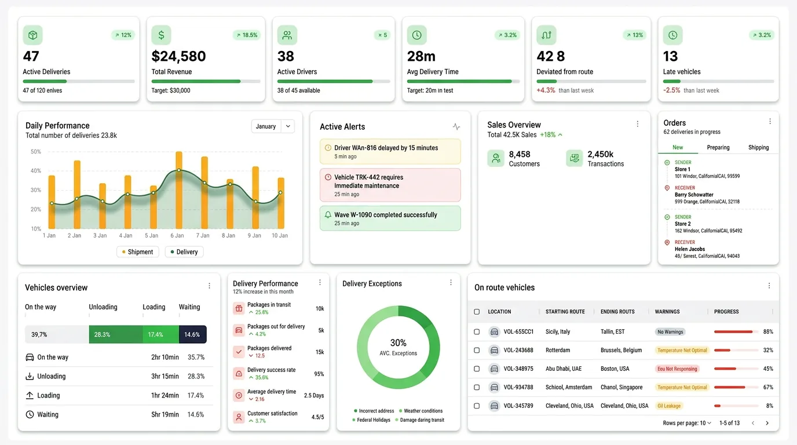The image size is (797, 445).
Task: Click the donut chart in Delivery Exceptions
Action: (x=398, y=347)
